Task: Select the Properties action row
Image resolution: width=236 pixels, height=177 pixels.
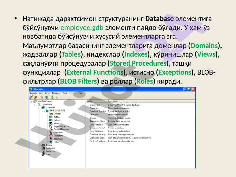Action: pos(94,108)
